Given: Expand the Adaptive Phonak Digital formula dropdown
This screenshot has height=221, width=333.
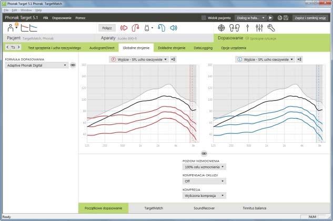Looking at the screenshot, I should click(x=36, y=65).
